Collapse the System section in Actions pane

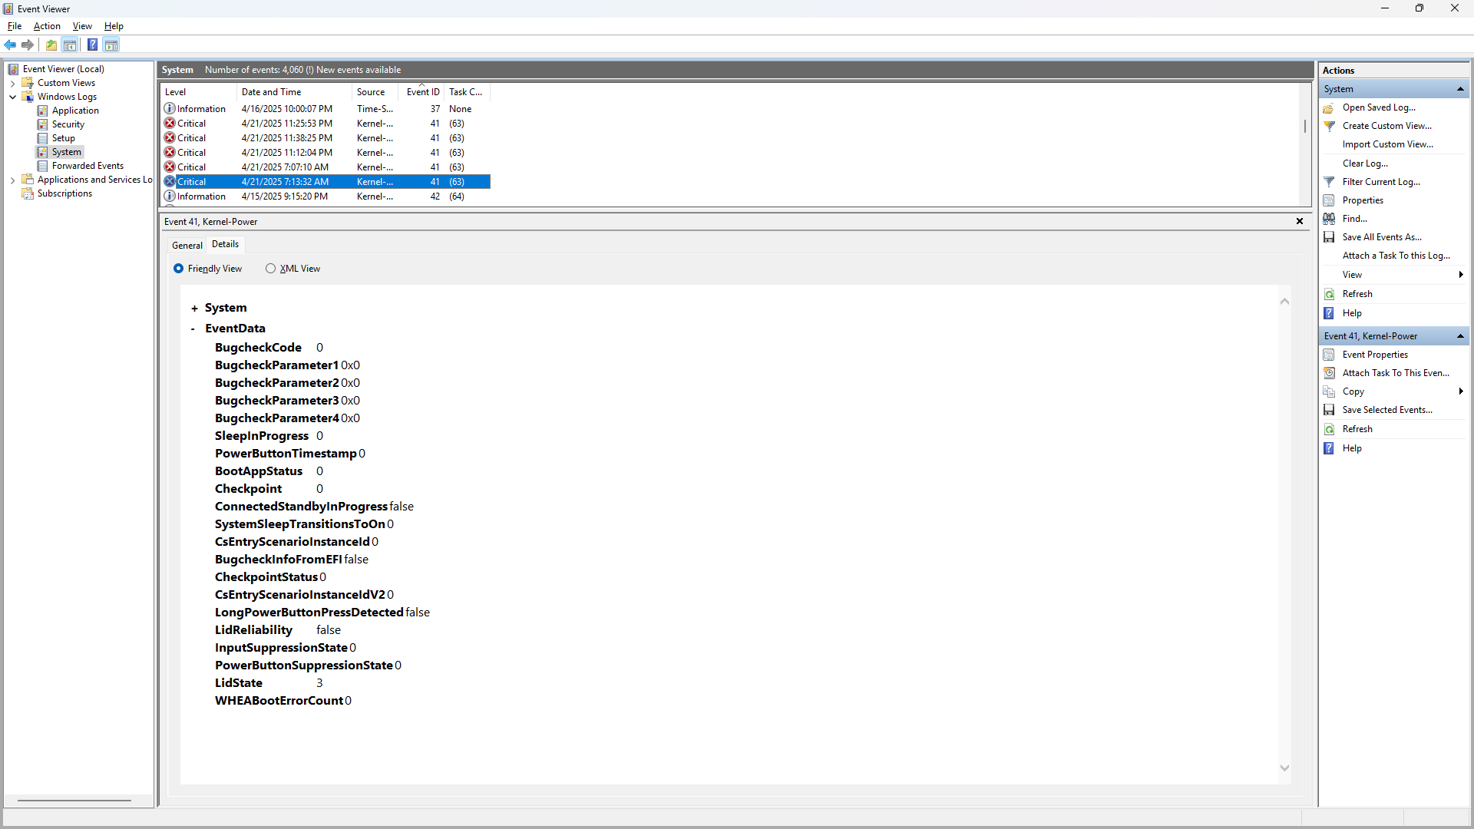point(1460,90)
